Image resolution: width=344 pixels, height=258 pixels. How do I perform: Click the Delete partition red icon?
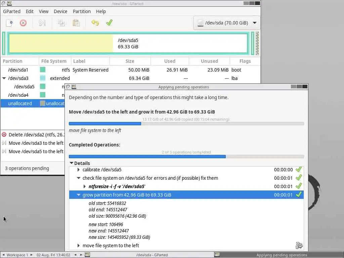coord(23,23)
